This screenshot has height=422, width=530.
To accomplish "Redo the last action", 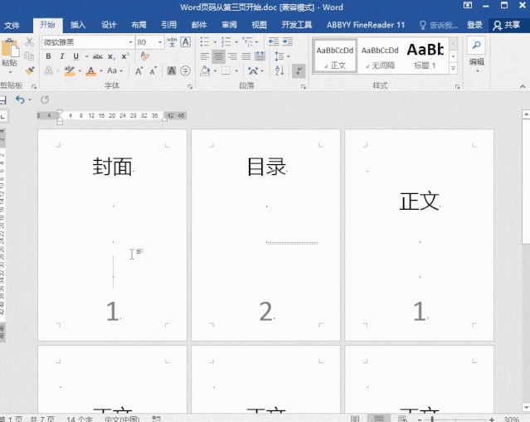I will tap(45, 99).
